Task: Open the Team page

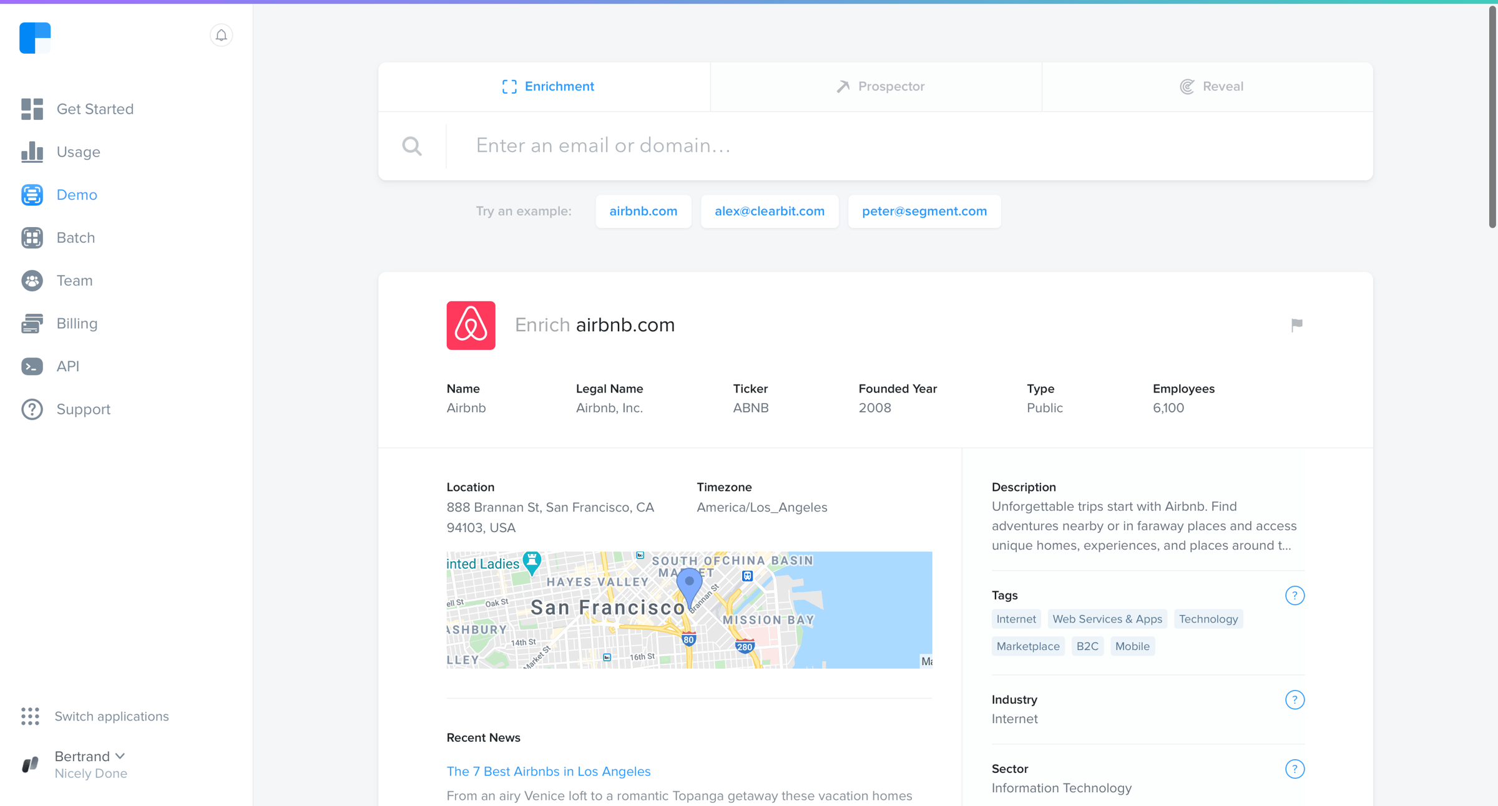Action: click(x=74, y=281)
